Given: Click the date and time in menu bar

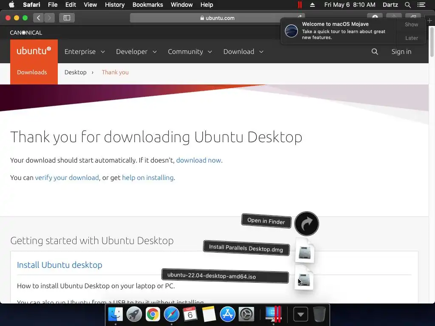Looking at the screenshot, I should pos(350,5).
